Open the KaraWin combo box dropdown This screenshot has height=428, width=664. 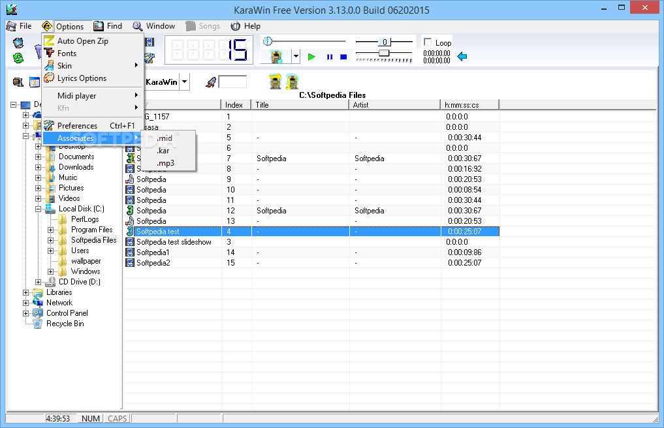click(x=185, y=82)
